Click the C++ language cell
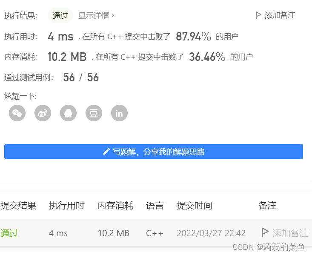Screen dimensions: 312x255 point(155,233)
